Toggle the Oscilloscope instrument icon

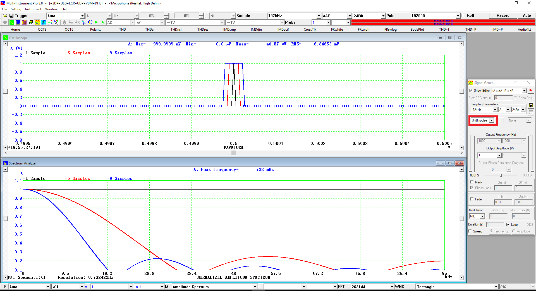point(11,22)
